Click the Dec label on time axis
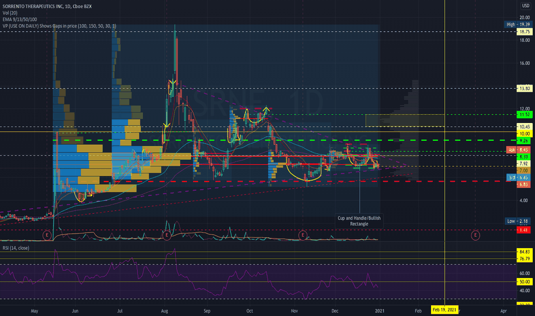 click(335, 311)
